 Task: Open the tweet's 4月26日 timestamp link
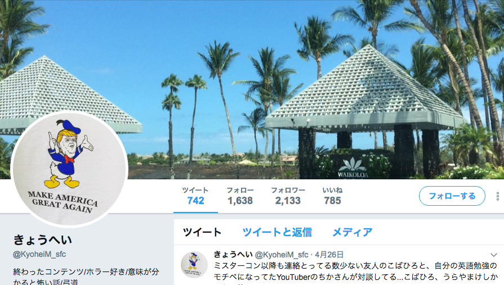coord(329,255)
